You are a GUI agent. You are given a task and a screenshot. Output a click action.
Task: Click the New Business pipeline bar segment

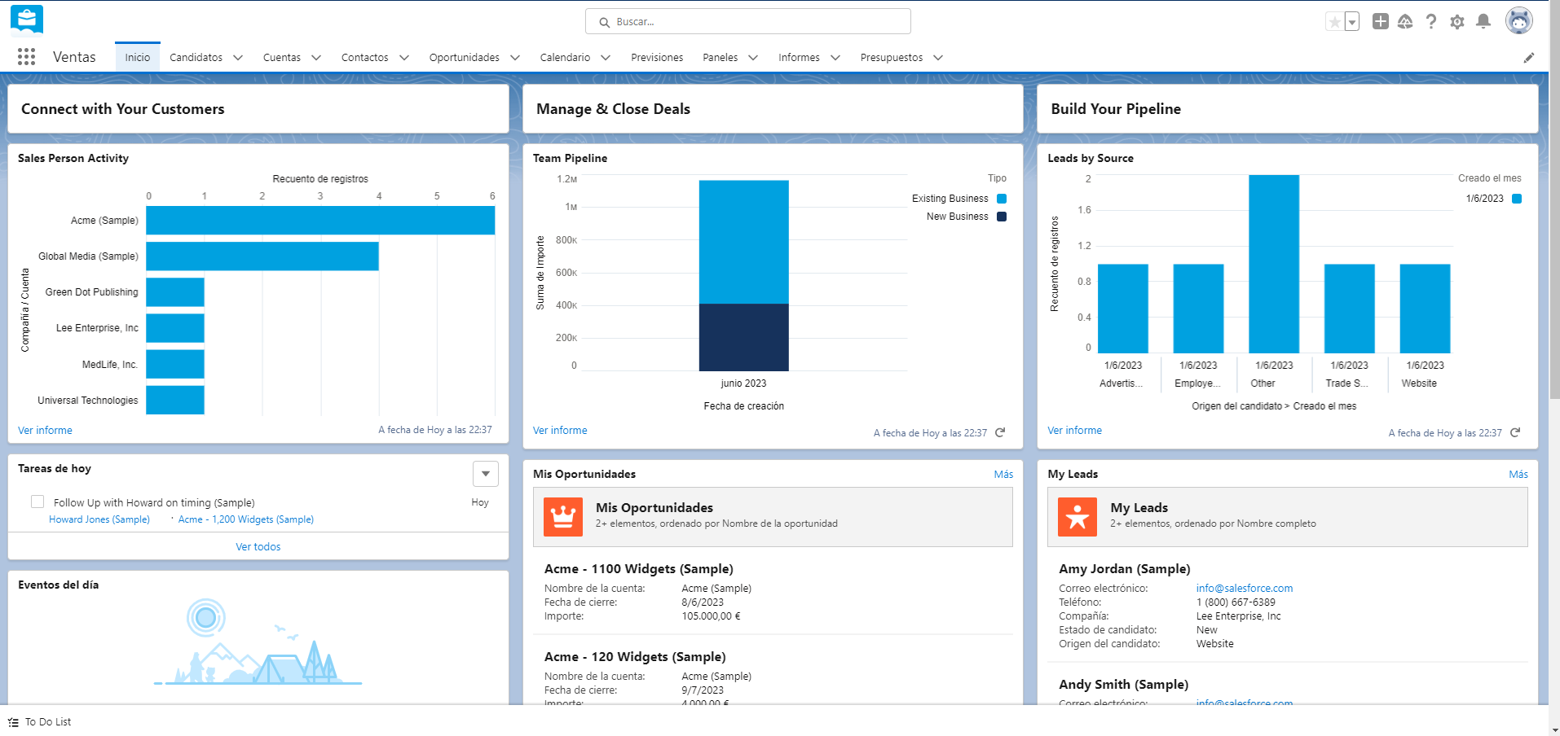744,338
